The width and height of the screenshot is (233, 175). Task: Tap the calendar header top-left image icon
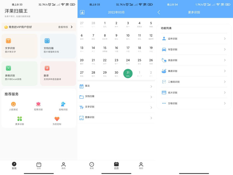pyautogui.click(x=82, y=12)
